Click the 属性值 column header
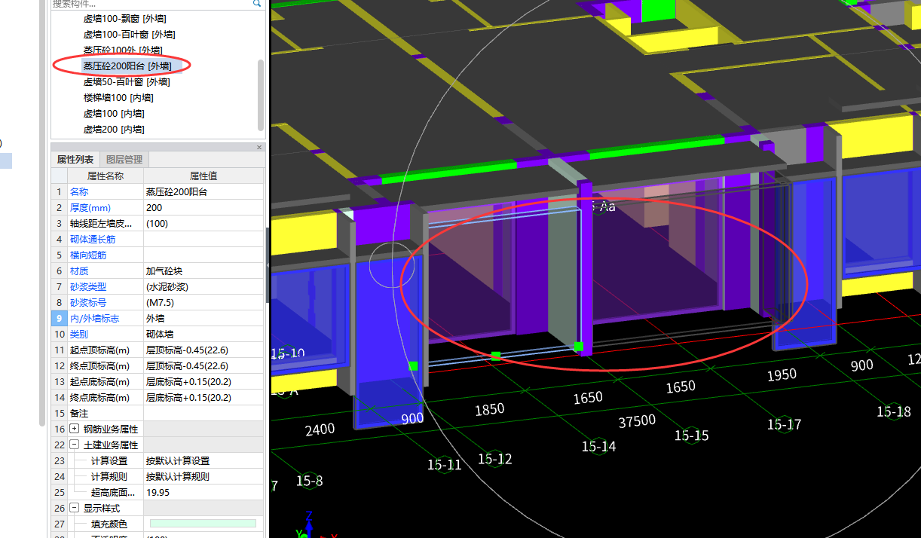The width and height of the screenshot is (921, 538). (203, 176)
